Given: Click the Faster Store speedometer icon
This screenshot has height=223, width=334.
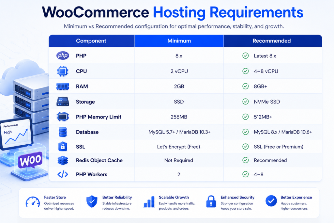Looking at the screenshot, I should (33, 202).
